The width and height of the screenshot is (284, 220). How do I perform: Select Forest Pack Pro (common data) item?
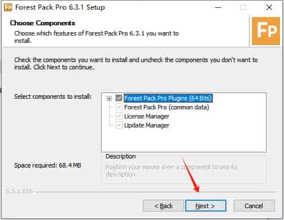click(167, 107)
